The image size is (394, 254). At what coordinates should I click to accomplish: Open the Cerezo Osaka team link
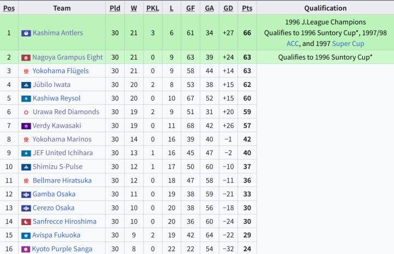click(54, 208)
